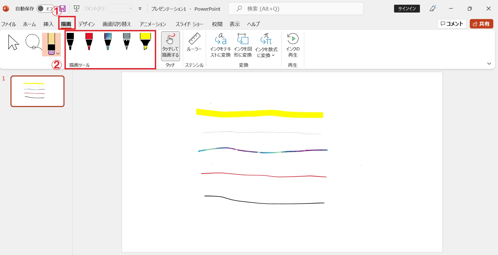Switch to the スライド ショー tab
The width and height of the screenshot is (498, 255).
tap(189, 24)
